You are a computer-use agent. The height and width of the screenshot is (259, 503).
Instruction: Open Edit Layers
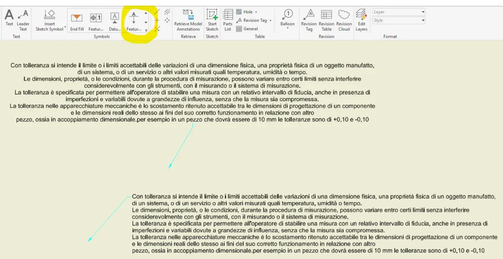[361, 20]
